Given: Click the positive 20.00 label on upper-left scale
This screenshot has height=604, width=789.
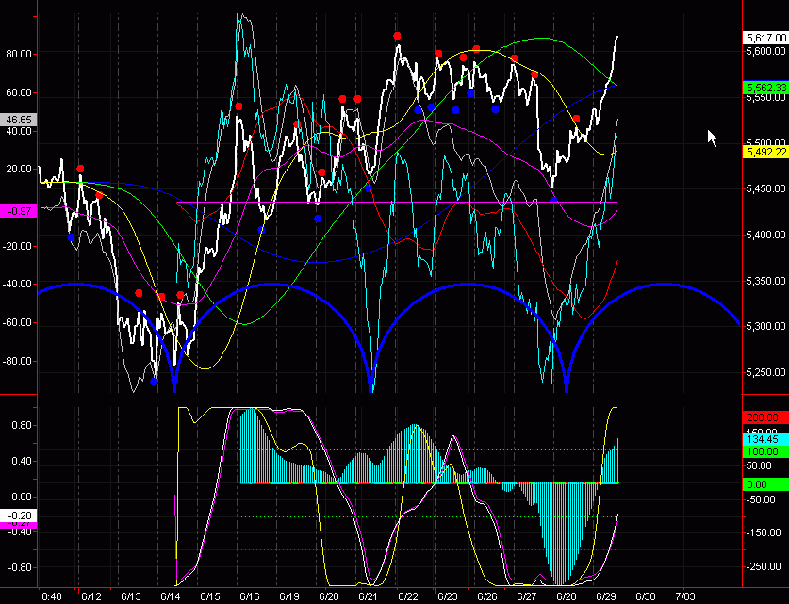Looking at the screenshot, I should (18, 169).
